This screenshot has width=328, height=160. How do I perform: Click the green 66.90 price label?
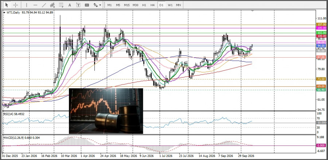[321, 90]
